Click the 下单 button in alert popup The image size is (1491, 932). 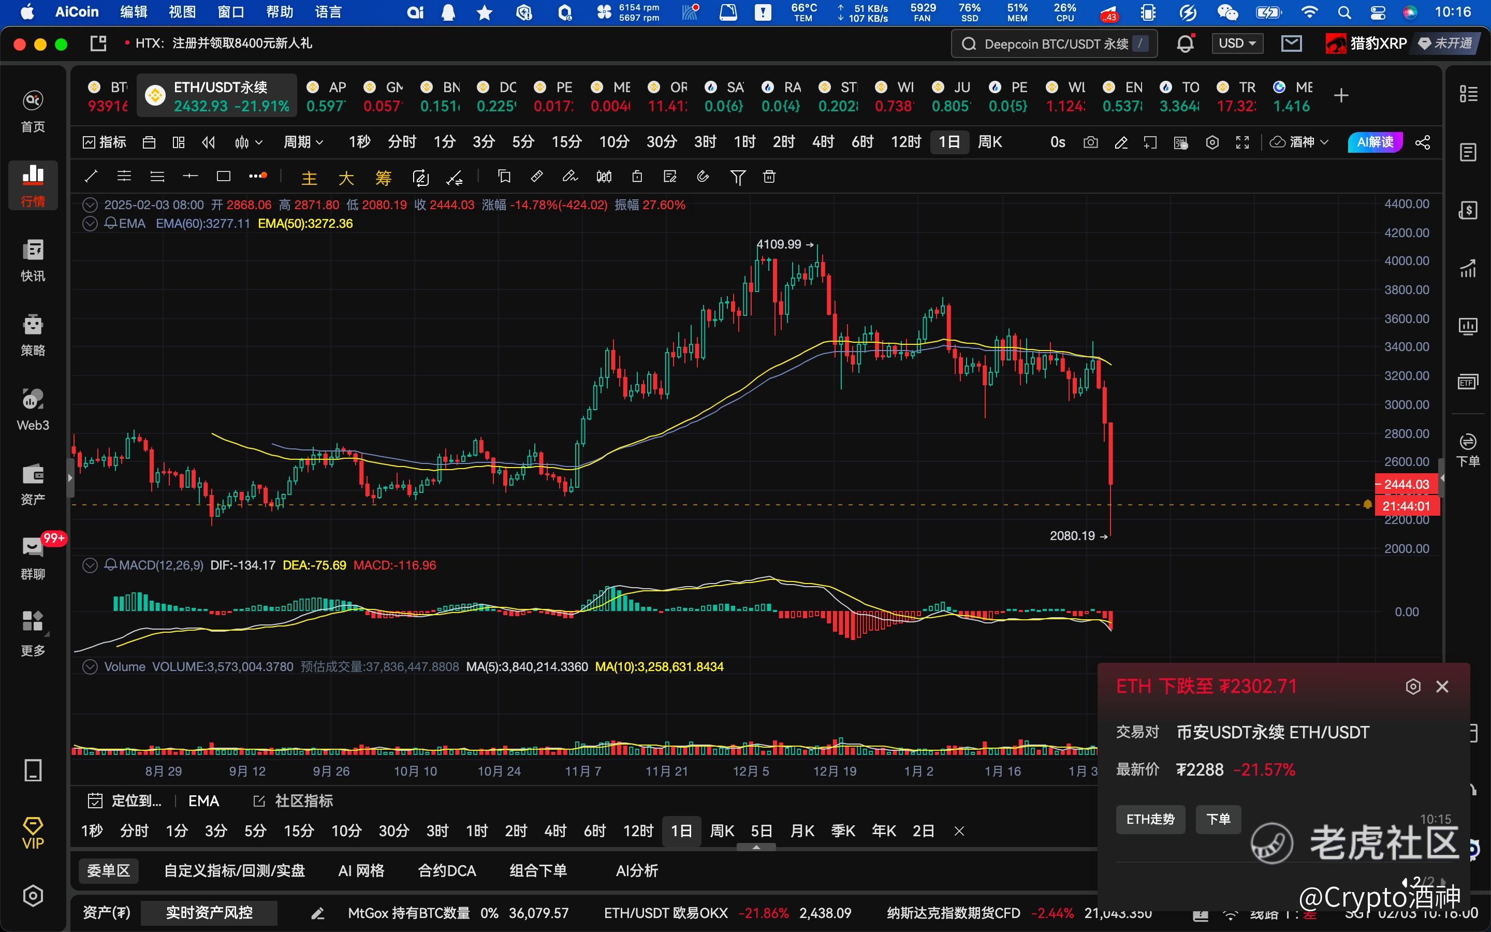point(1218,819)
